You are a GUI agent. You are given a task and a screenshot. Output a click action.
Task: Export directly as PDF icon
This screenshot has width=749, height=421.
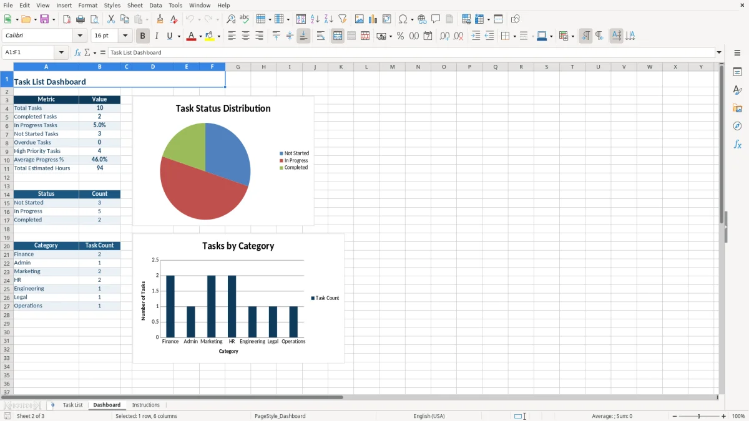pos(67,19)
